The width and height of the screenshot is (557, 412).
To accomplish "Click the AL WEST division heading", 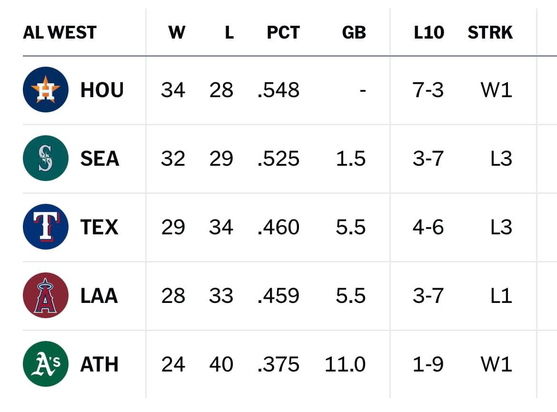I will (60, 32).
